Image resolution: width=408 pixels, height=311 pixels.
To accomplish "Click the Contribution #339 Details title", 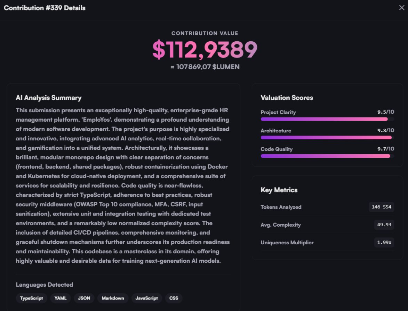I will pos(45,8).
